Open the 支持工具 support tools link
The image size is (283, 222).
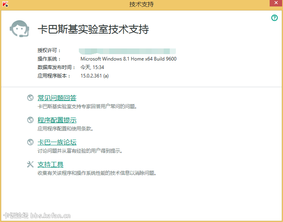click(x=51, y=164)
